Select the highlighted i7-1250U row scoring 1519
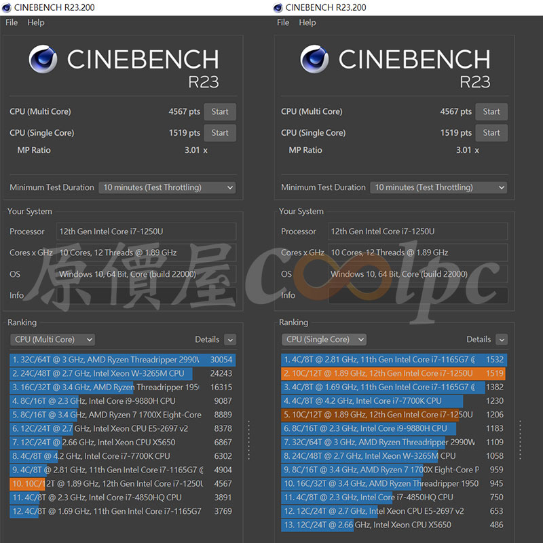This screenshot has width=543, height=543. 394,374
